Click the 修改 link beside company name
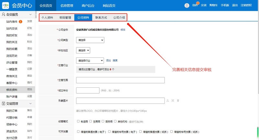 123,30
